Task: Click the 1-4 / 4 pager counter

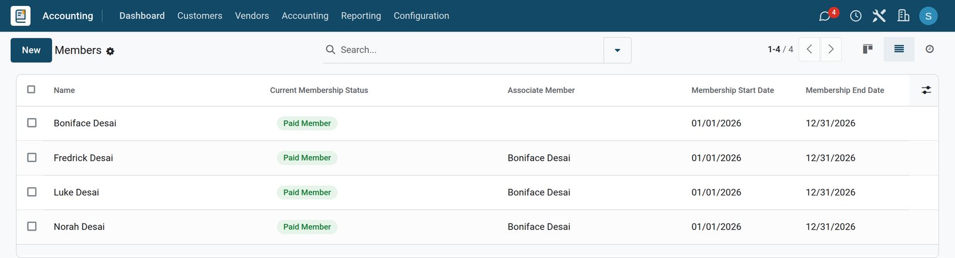Action: click(780, 49)
